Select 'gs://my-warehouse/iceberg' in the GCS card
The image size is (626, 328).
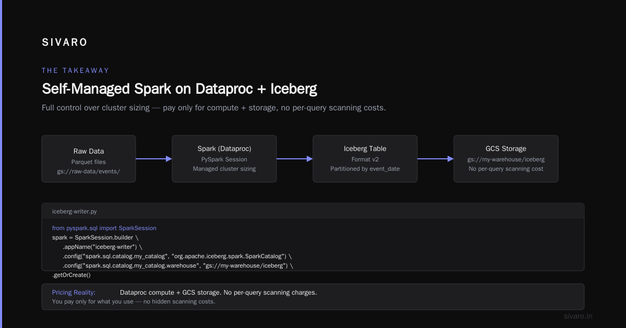(x=506, y=159)
